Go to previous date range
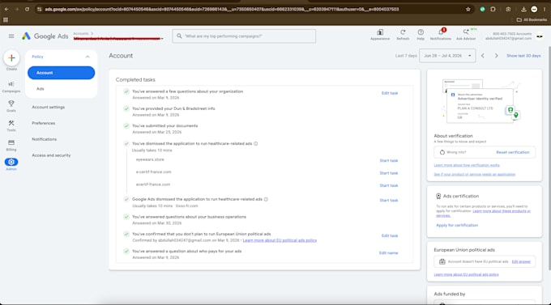 pyautogui.click(x=483, y=56)
